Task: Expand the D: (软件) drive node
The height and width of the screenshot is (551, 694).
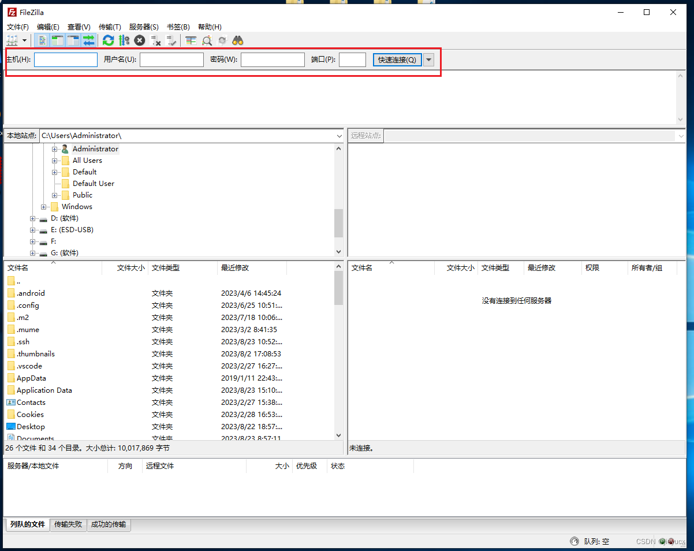Action: [33, 218]
